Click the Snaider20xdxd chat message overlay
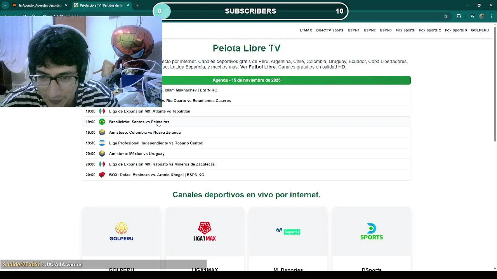 point(103,265)
